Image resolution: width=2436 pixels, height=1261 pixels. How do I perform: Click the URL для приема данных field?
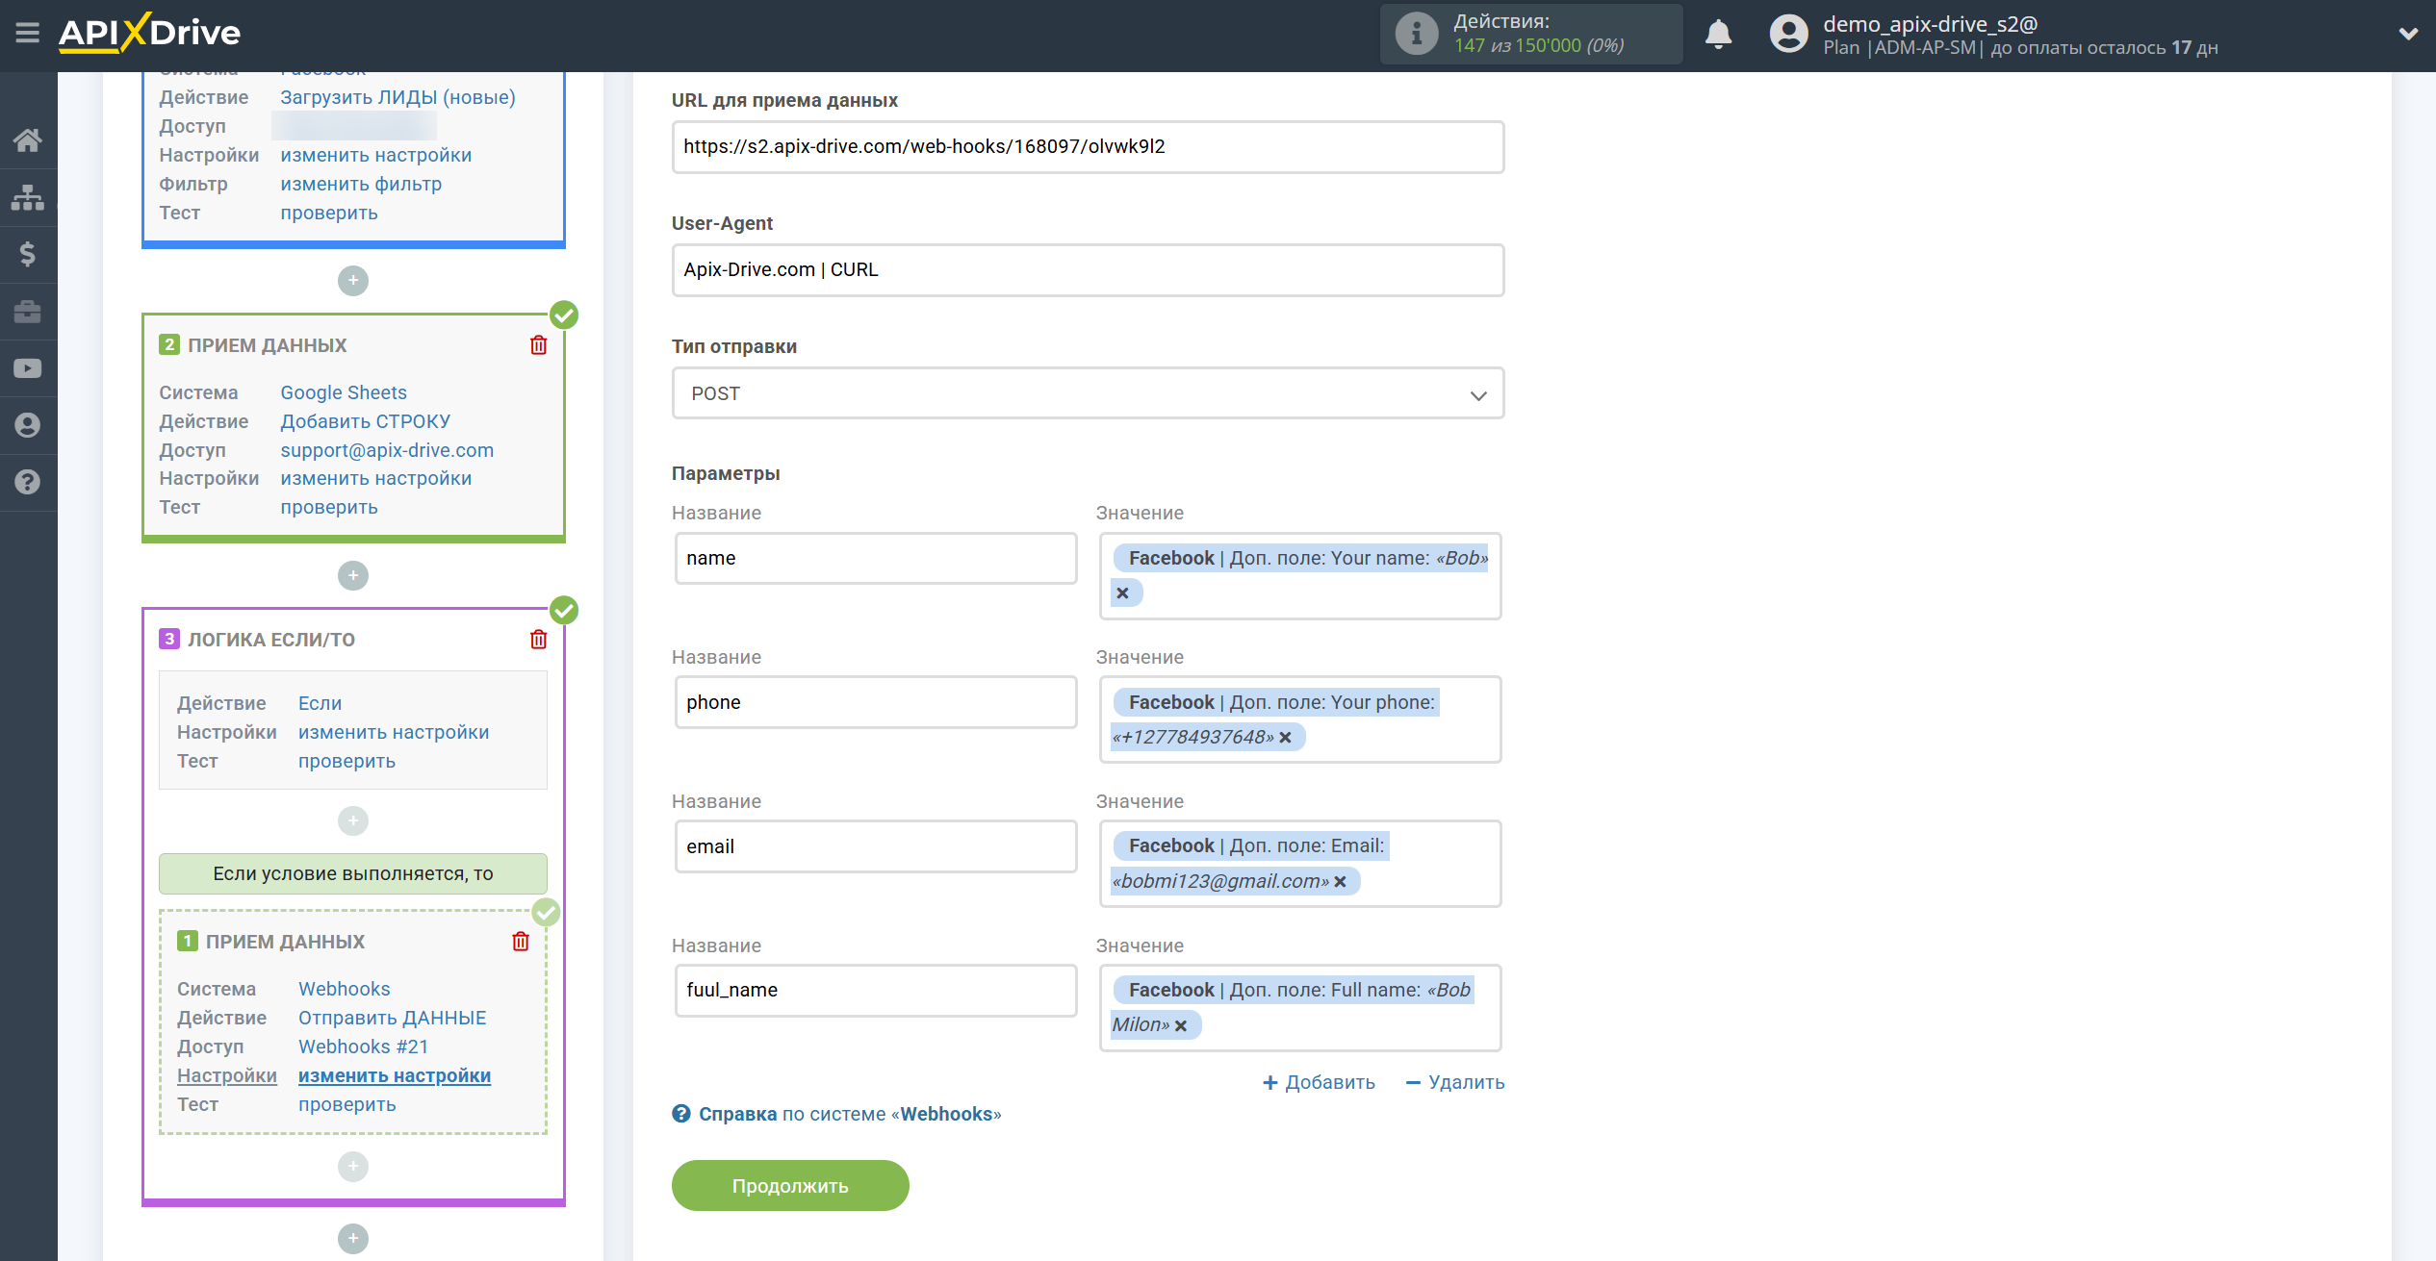point(1088,147)
